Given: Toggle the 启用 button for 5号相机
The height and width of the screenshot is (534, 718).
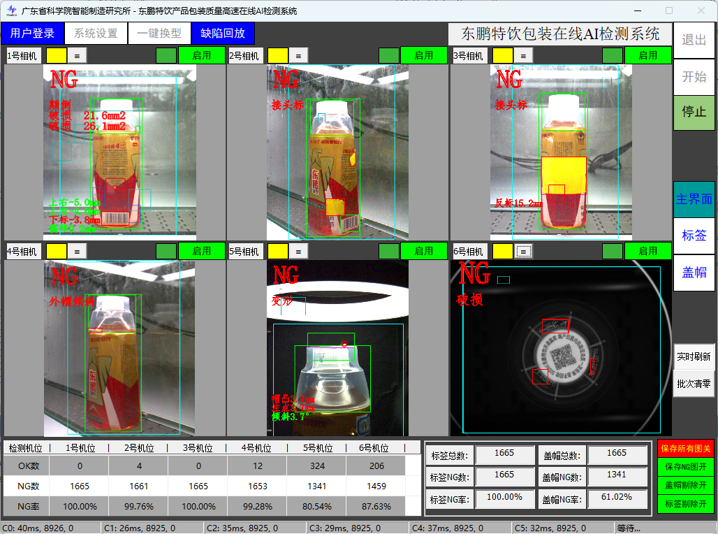Looking at the screenshot, I should coord(423,251).
